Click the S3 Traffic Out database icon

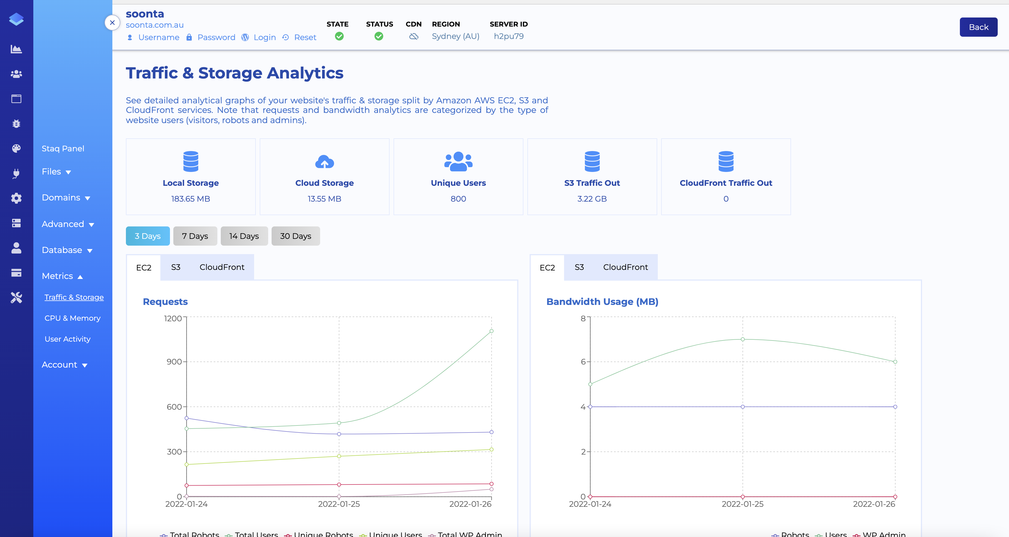[592, 161]
